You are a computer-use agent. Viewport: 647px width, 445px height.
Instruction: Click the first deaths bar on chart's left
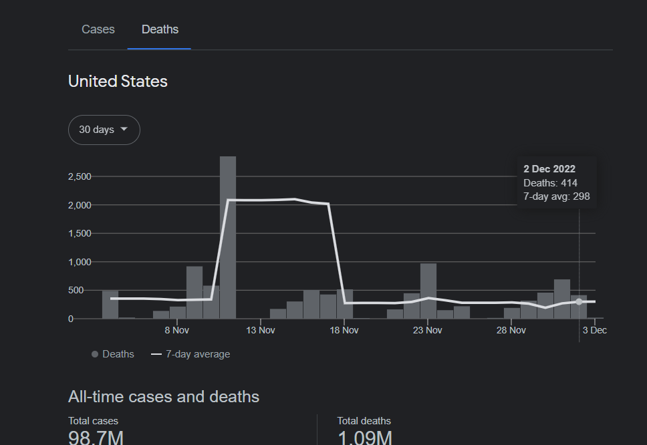[110, 305]
